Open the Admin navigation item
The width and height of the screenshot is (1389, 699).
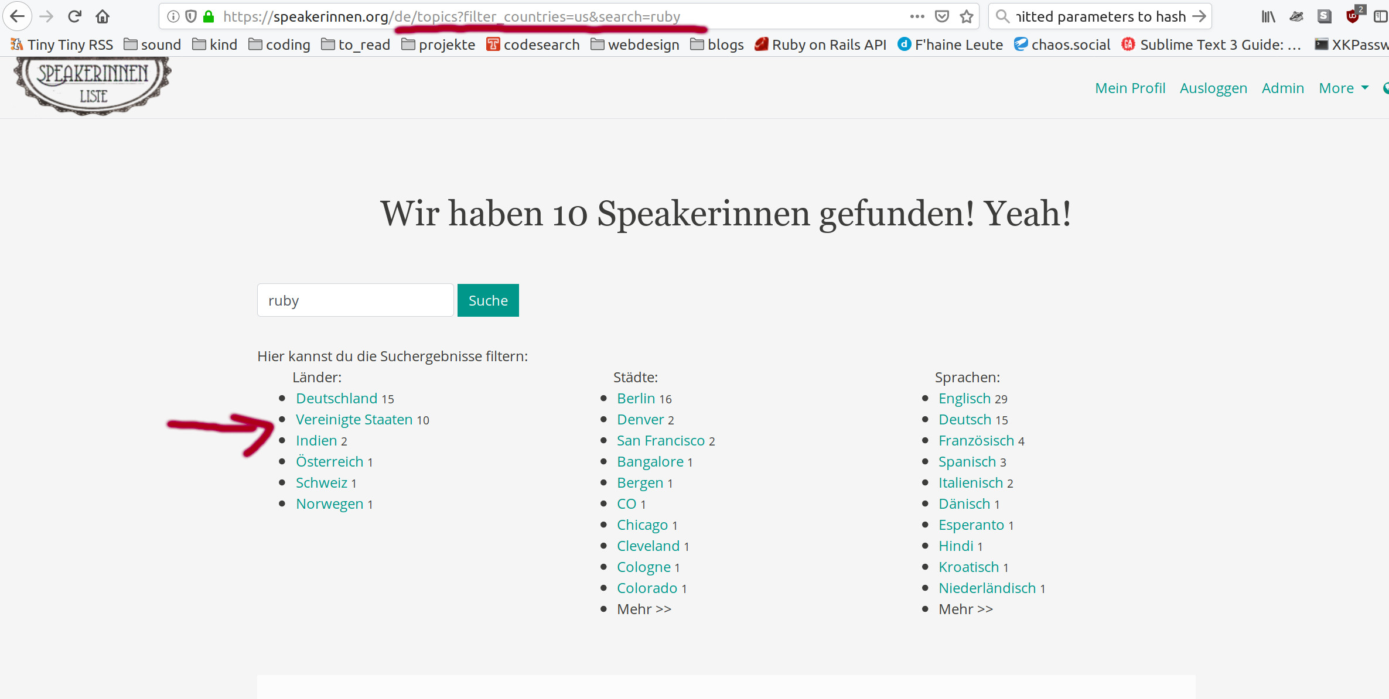[1282, 88]
